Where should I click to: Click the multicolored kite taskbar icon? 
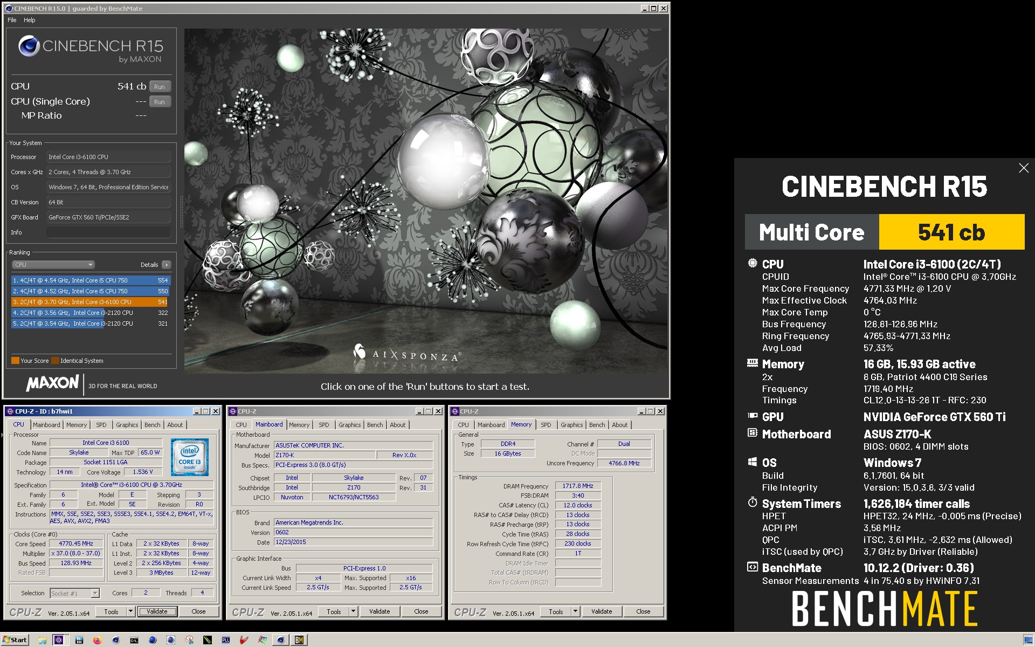point(263,640)
